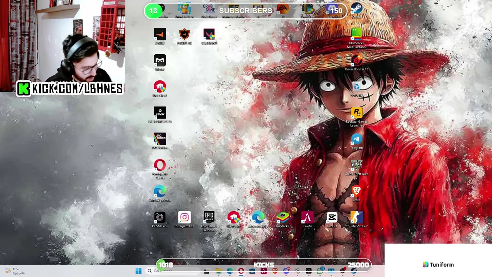Screen dimensions: 492x277
Task: Open Steam from the taskbar
Action: (x=354, y=271)
